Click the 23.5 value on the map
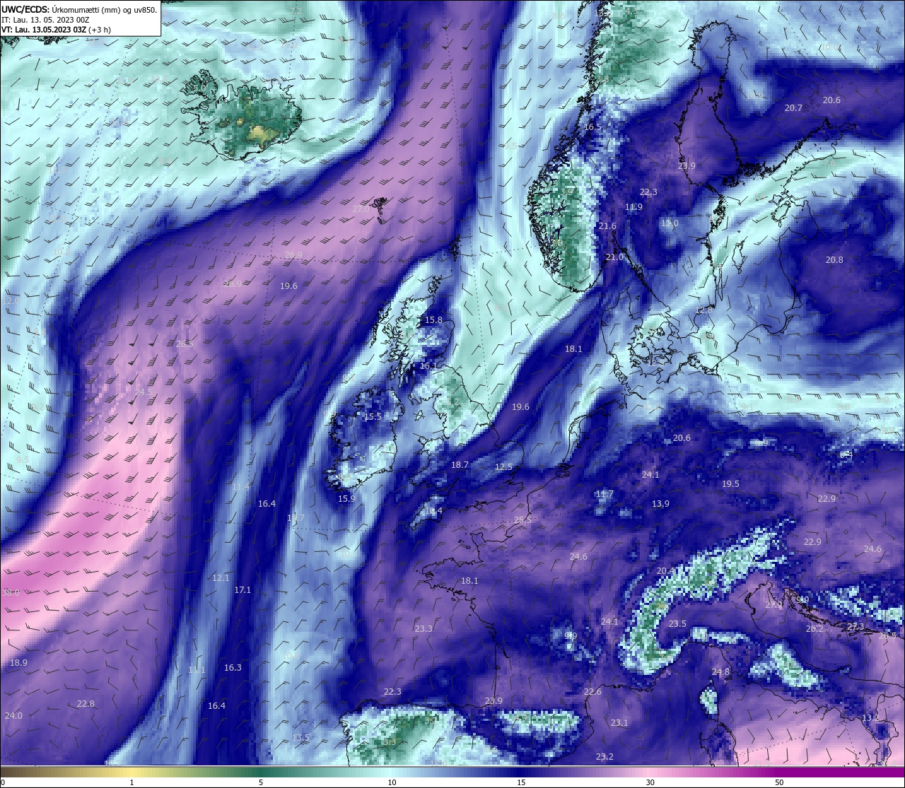 tap(677, 623)
